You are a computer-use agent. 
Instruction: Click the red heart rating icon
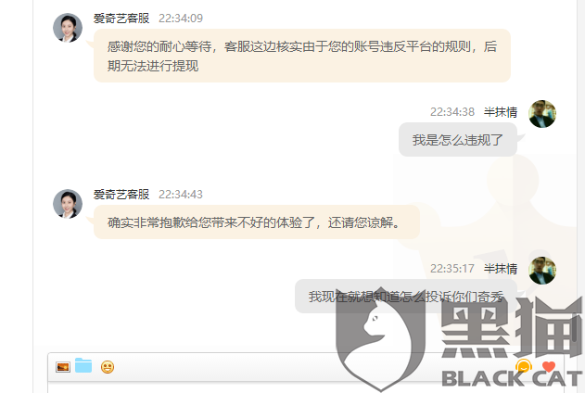coord(549,367)
